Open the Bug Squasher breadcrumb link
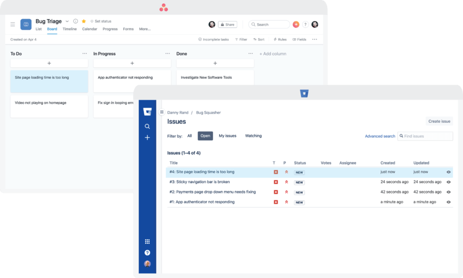463x278 pixels. coord(208,112)
